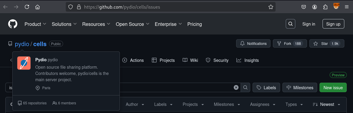Click the Pydio name in hovercard

pos(41,60)
